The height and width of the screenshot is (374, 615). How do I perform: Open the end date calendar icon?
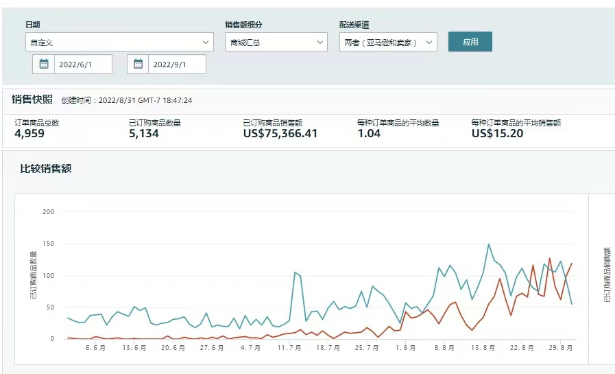point(138,64)
